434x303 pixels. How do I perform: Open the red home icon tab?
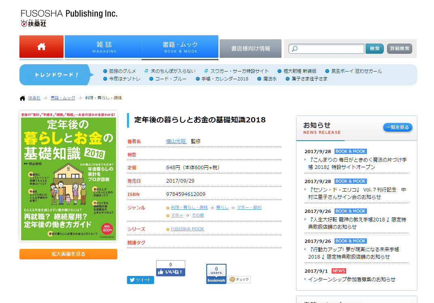pos(42,46)
